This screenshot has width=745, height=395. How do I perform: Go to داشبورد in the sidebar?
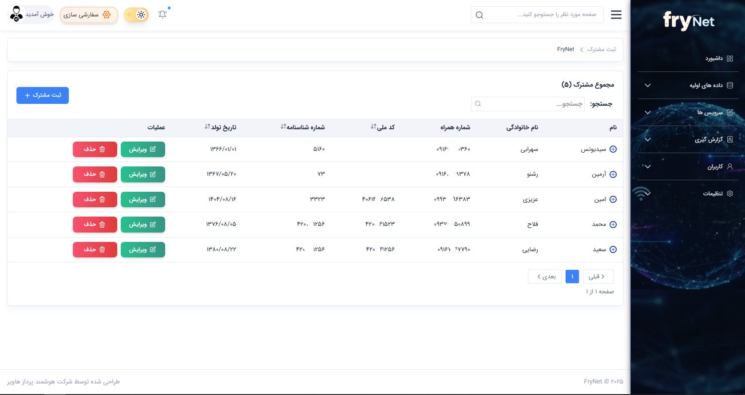tap(719, 59)
